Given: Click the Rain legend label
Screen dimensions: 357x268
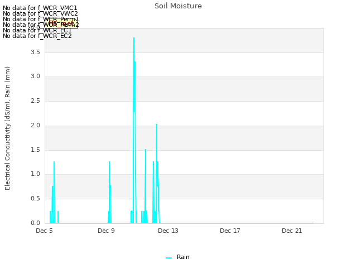Looking at the screenshot, I should [183, 257].
